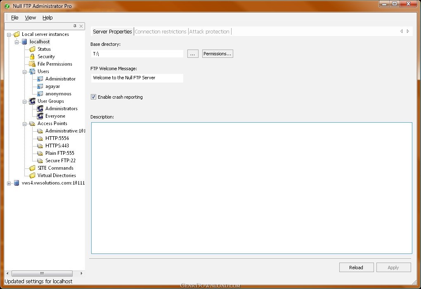The height and width of the screenshot is (289, 421).
Task: Click the agayar user icon
Action: pyautogui.click(x=40, y=86)
